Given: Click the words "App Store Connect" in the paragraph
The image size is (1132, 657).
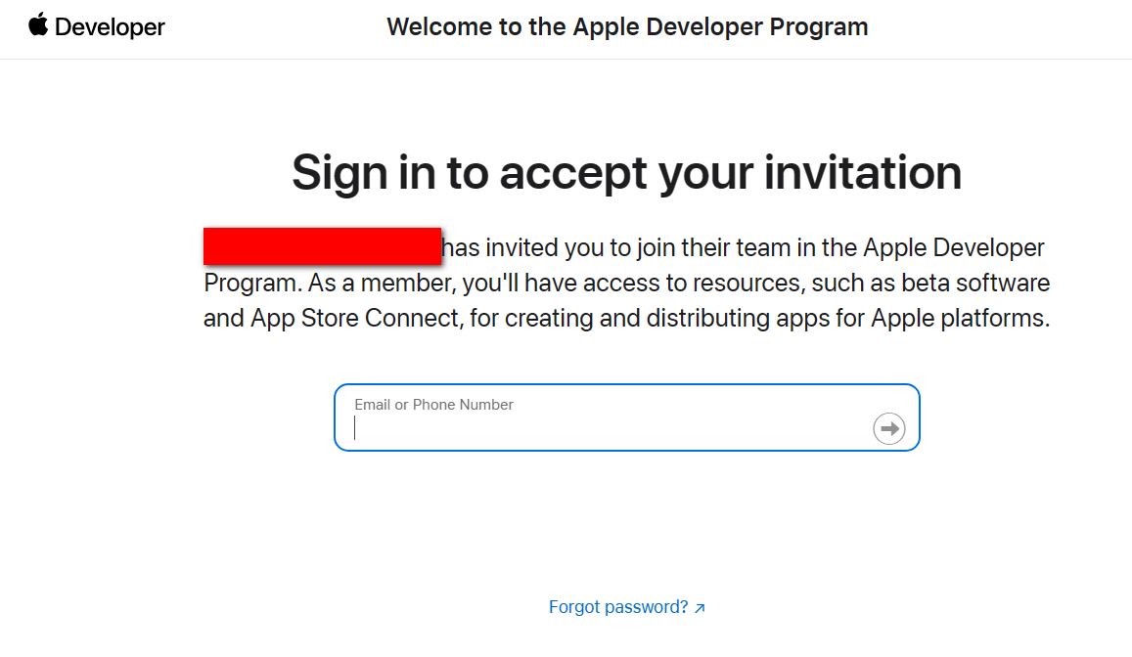Looking at the screenshot, I should tap(356, 318).
